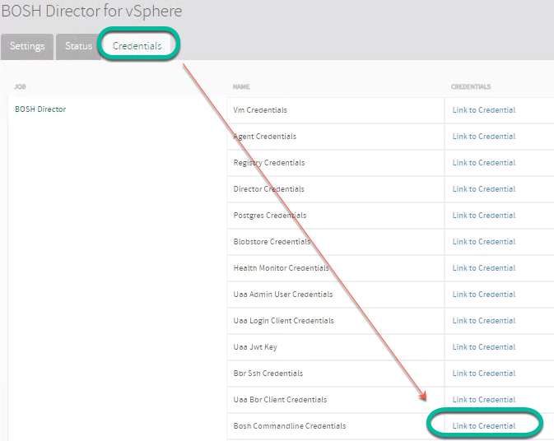Follow the Blobstore Credentials credential link

[483, 242]
